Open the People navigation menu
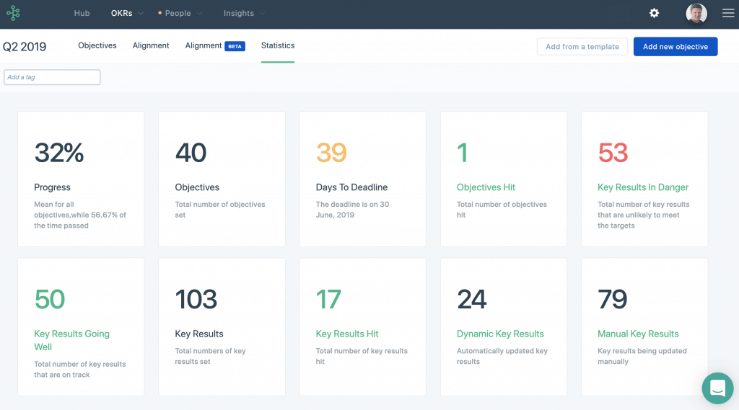 pos(178,13)
